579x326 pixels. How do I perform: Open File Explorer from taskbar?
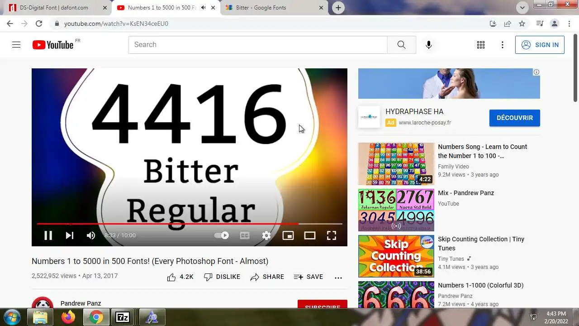pyautogui.click(x=40, y=317)
